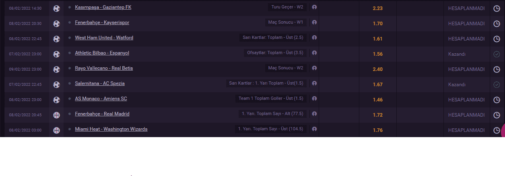Open the Kasımpaşa - Gaziantep FK match link
The width and height of the screenshot is (505, 176).
point(103,7)
